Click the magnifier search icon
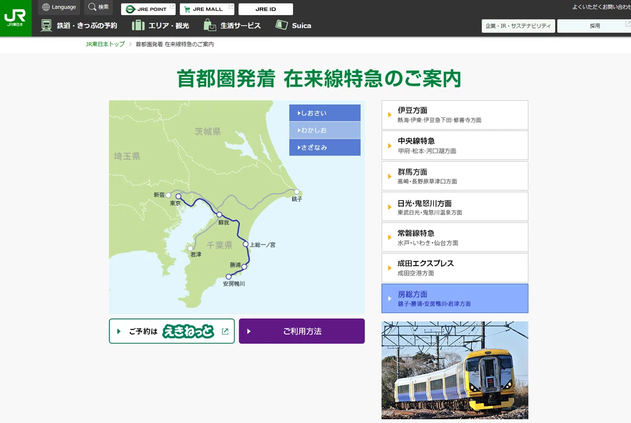The image size is (631, 423). [x=92, y=7]
